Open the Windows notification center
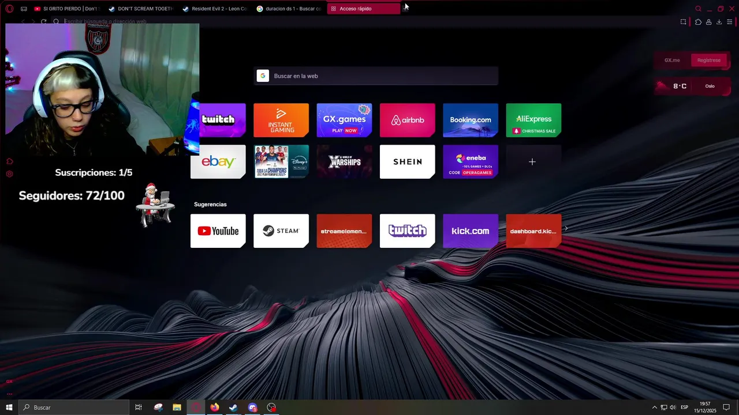739x415 pixels. (726, 408)
